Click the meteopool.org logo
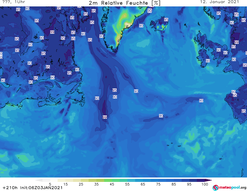Screen dimensions: 247x191 click(229, 188)
